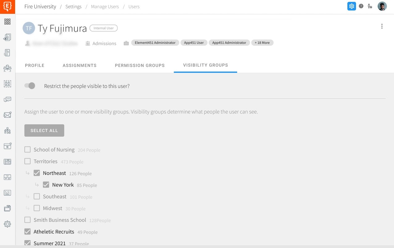
Task: Go to Users breadcrumb
Action: (134, 6)
